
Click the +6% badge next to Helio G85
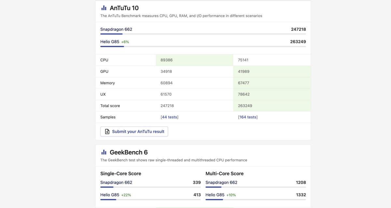click(125, 42)
